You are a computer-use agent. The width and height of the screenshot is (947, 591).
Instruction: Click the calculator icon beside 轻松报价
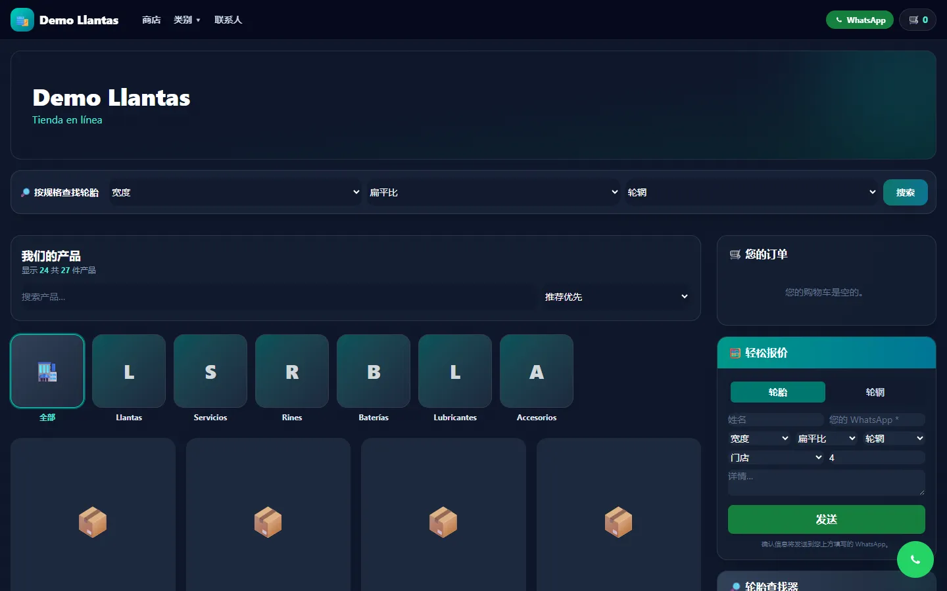(x=735, y=353)
